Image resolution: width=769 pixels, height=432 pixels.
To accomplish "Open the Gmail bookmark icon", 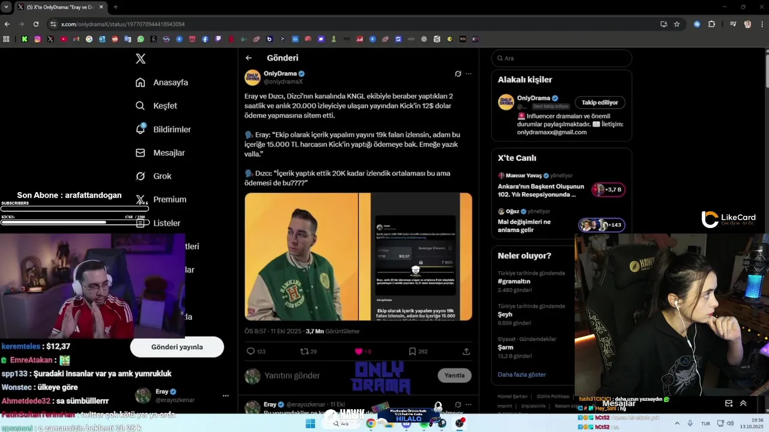I will (76, 39).
